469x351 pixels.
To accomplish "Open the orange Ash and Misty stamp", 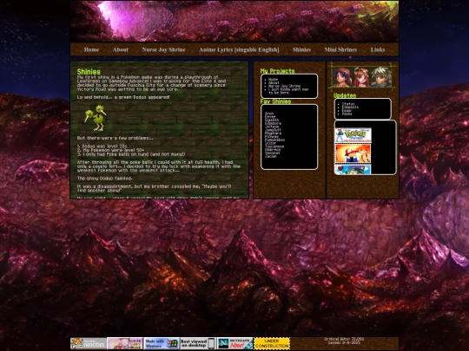I will coord(353,153).
